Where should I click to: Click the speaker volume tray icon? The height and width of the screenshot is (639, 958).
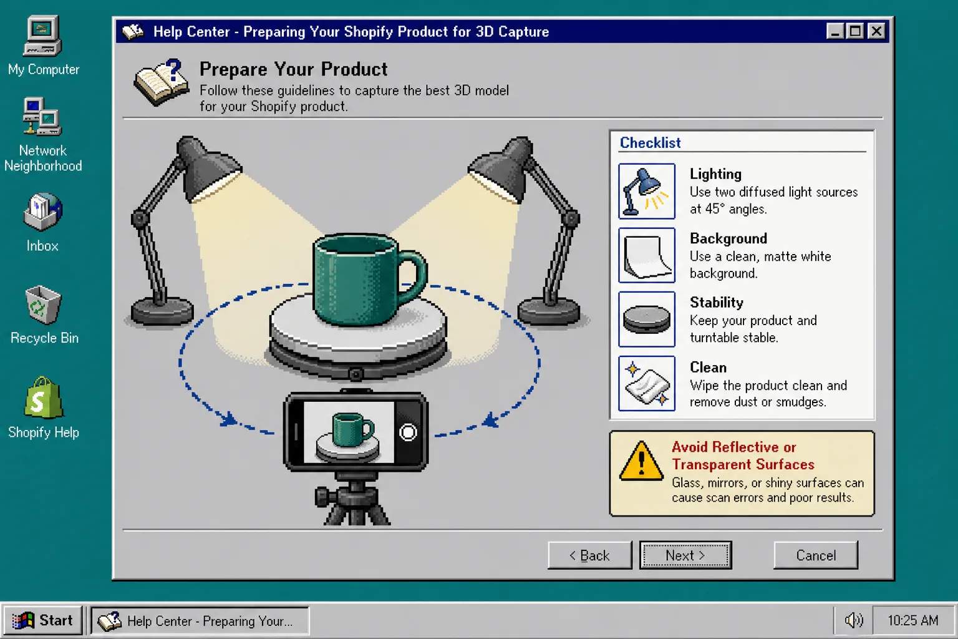coord(854,620)
